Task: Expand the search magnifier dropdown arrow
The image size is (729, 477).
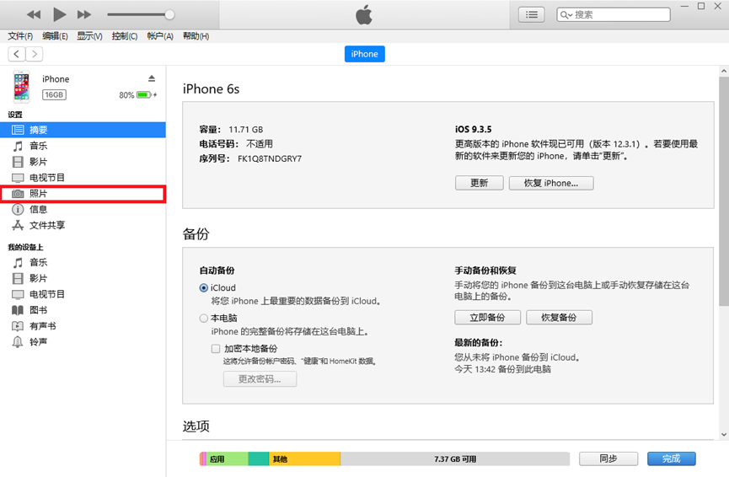Action: (x=566, y=14)
